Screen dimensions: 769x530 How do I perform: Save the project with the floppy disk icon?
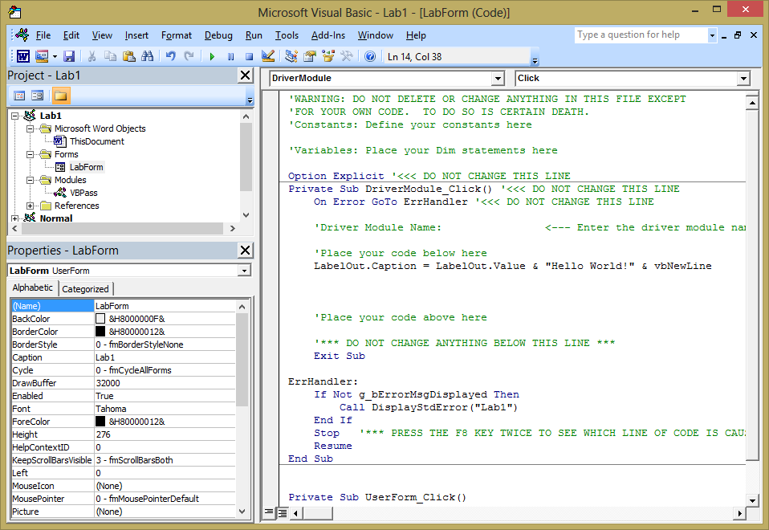69,56
